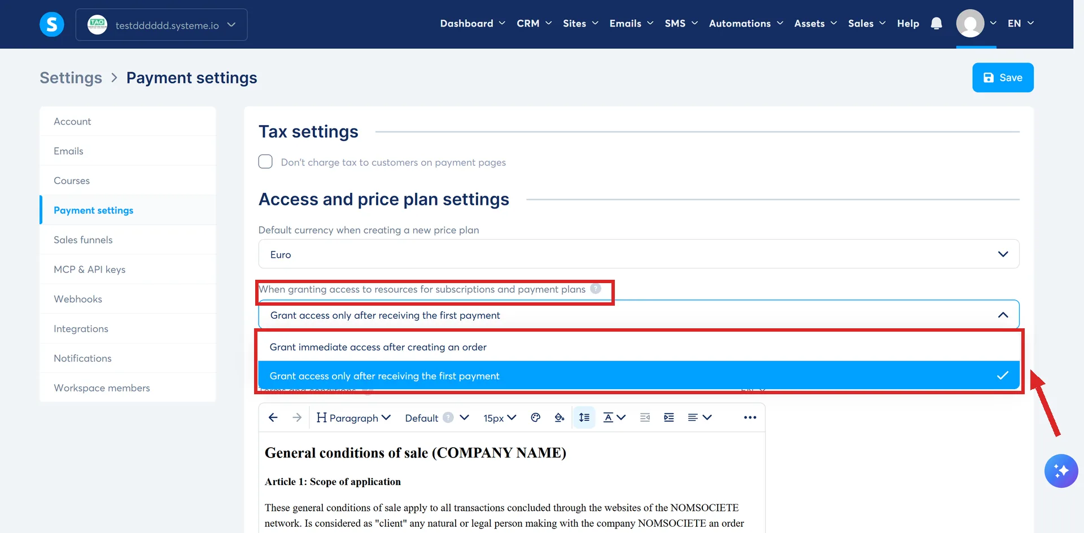Click the help icon beside subscriptions label

click(596, 289)
